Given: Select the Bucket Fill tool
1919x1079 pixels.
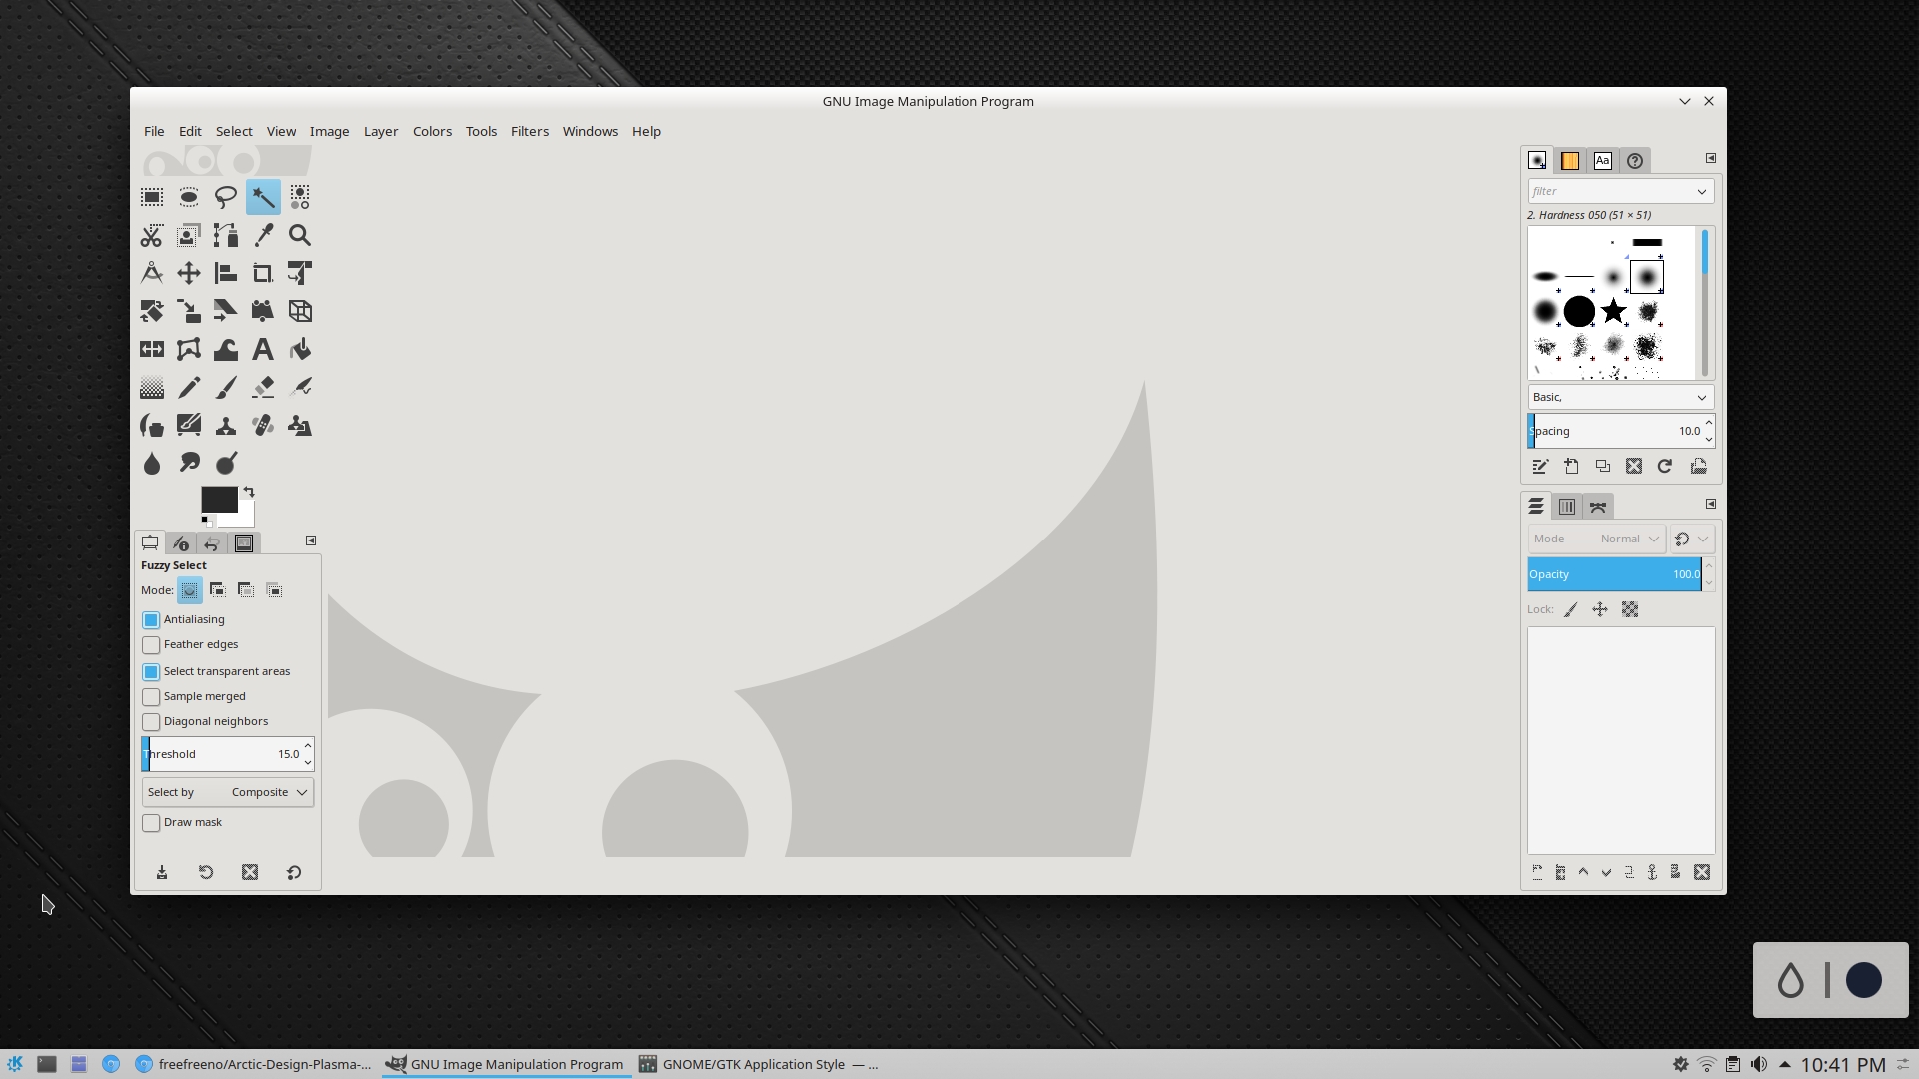Looking at the screenshot, I should (x=300, y=349).
